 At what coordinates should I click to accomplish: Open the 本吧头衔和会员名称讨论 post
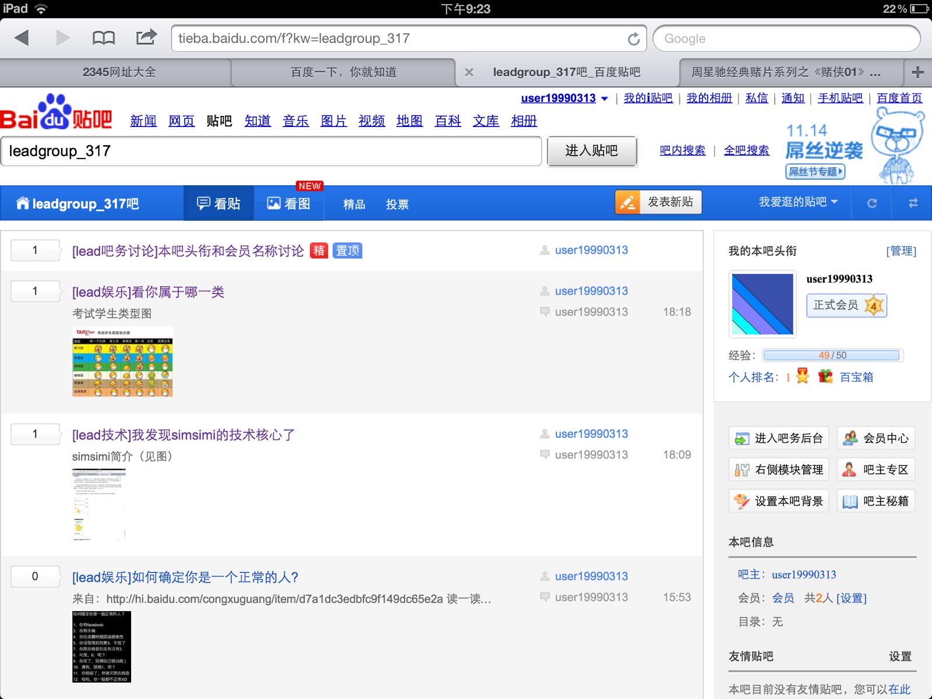click(x=188, y=251)
